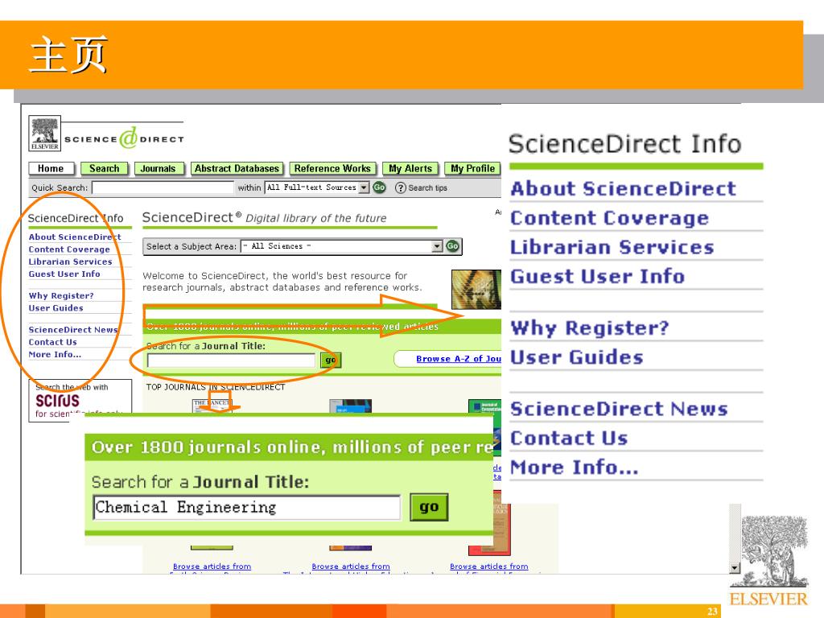This screenshot has width=824, height=618.
Task: Click More Info... in small sidebar
Action: [x=55, y=354]
